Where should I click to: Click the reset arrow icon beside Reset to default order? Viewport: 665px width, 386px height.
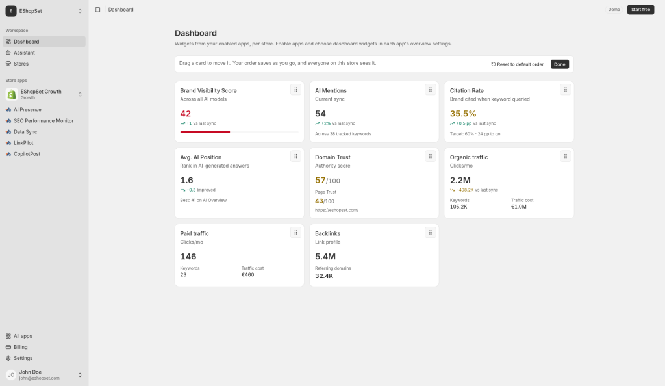(x=494, y=64)
